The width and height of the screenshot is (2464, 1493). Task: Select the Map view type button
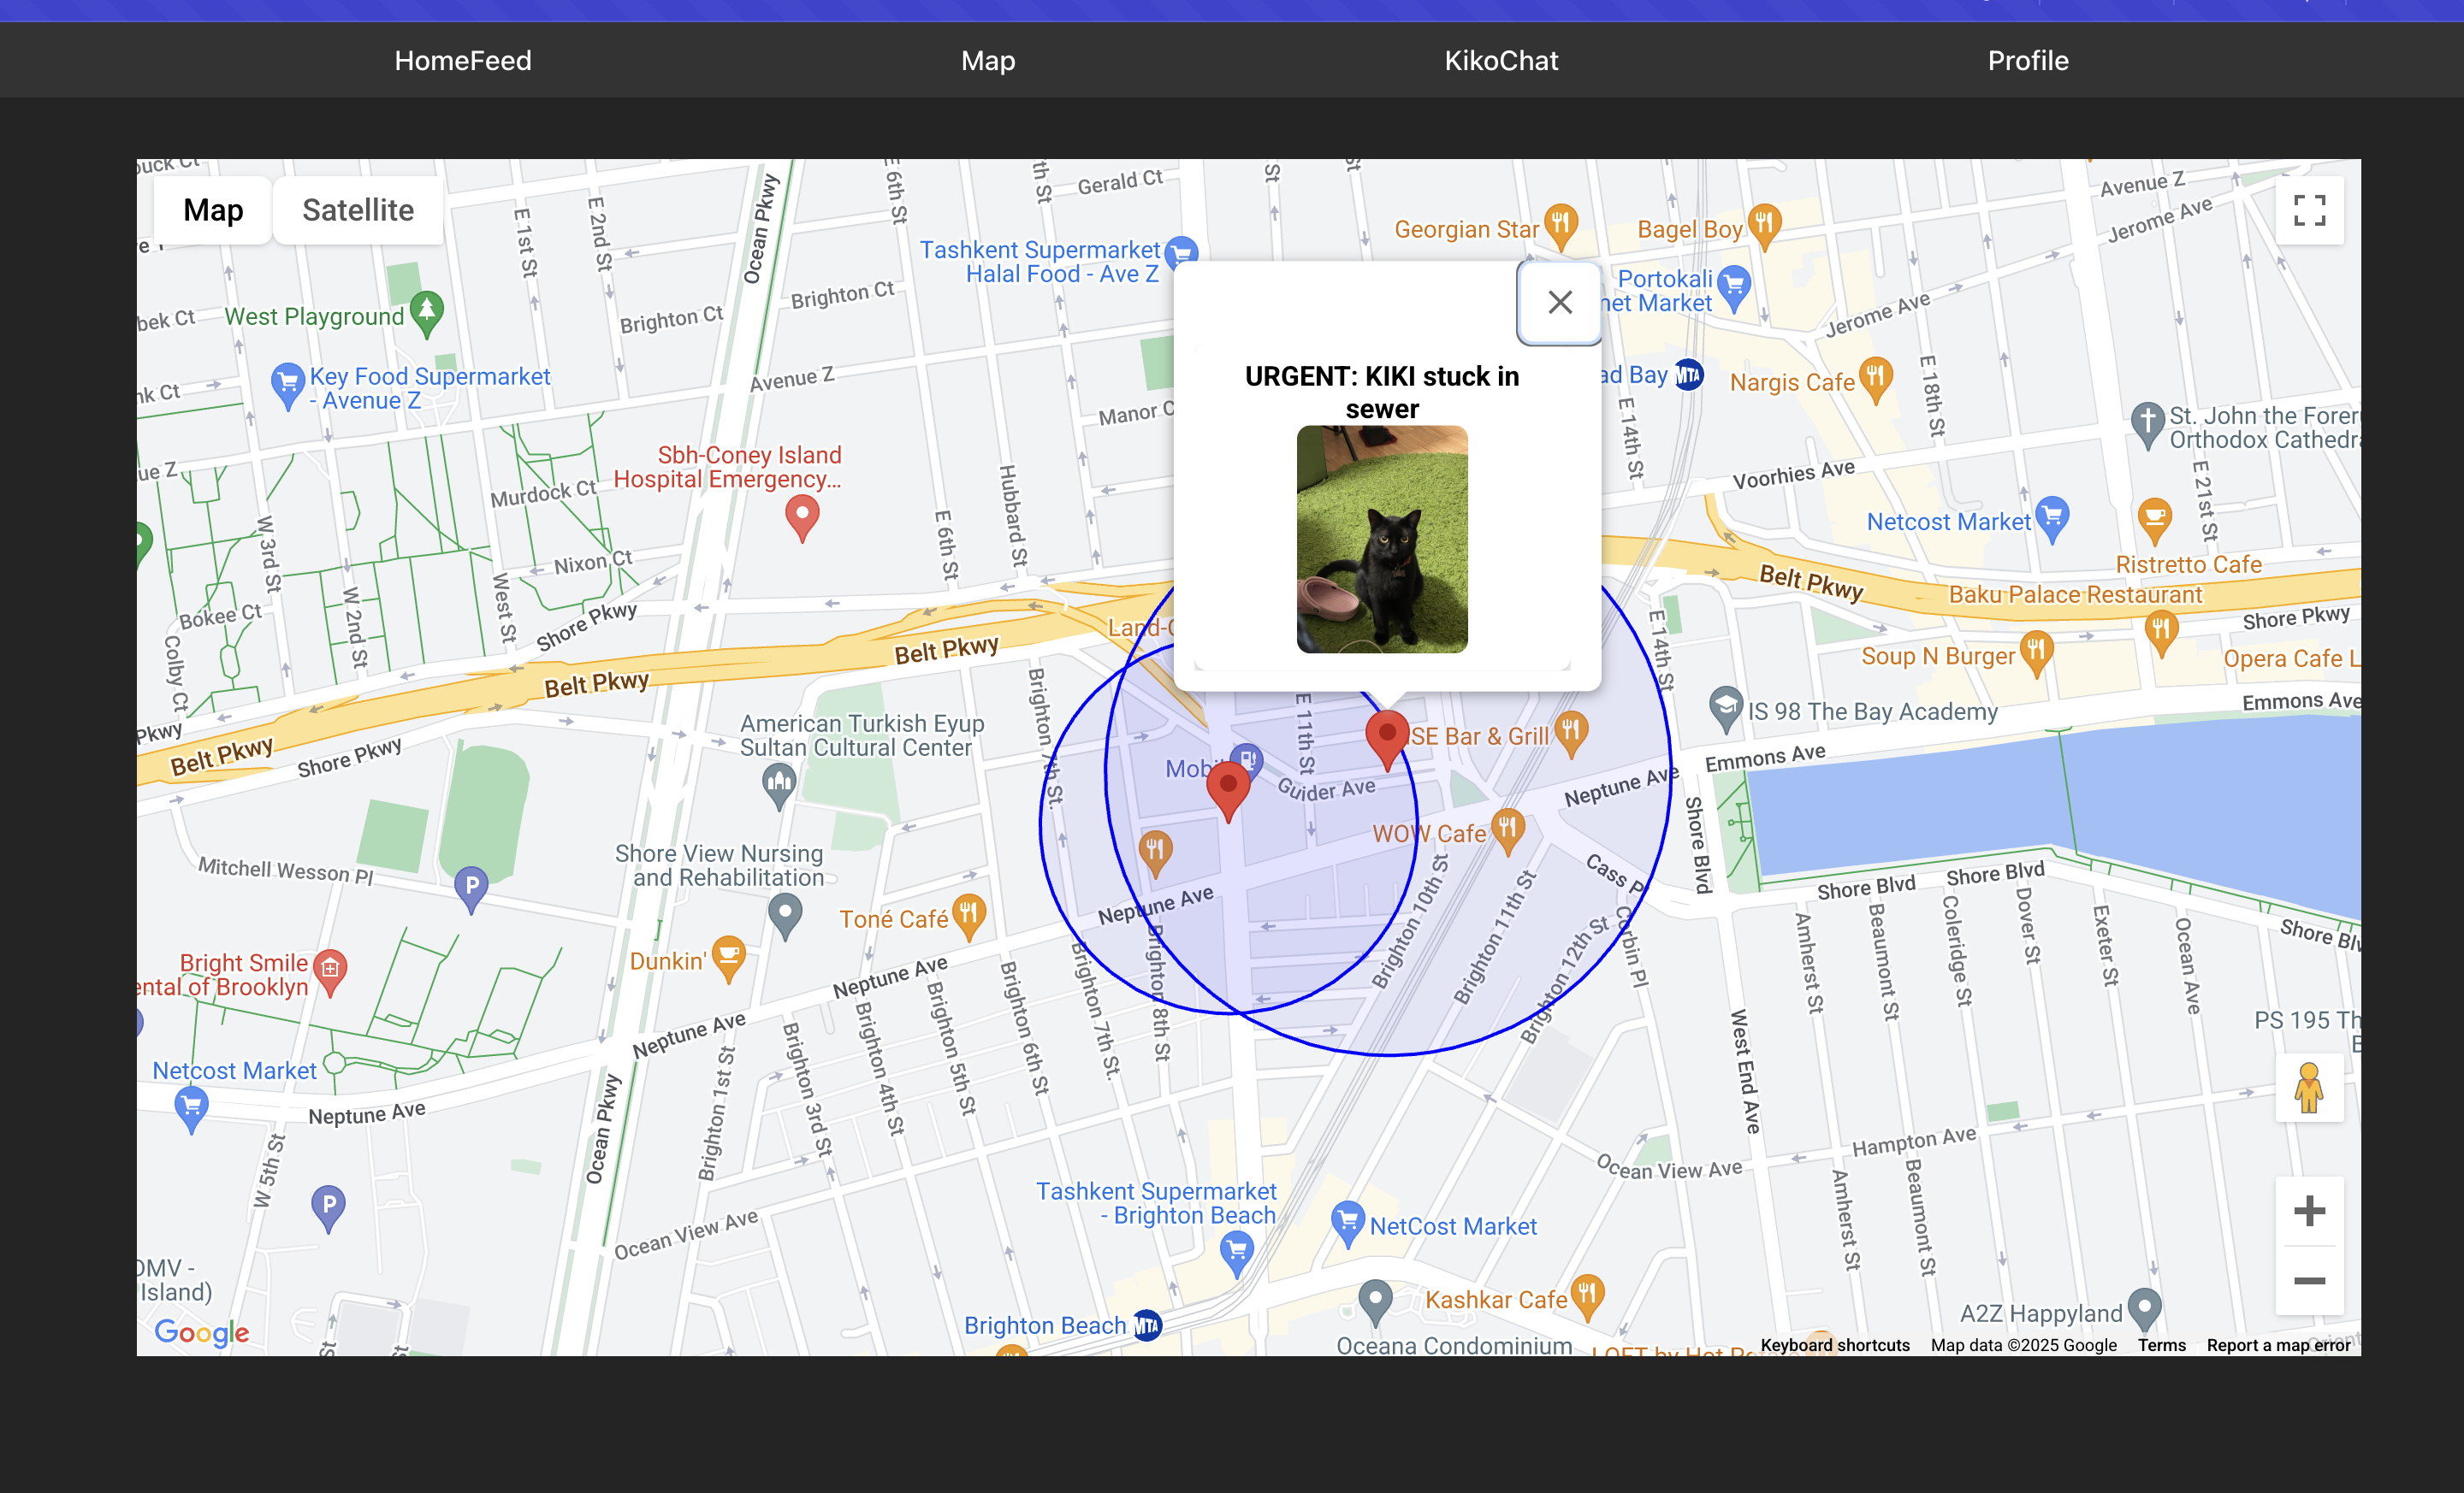click(213, 209)
